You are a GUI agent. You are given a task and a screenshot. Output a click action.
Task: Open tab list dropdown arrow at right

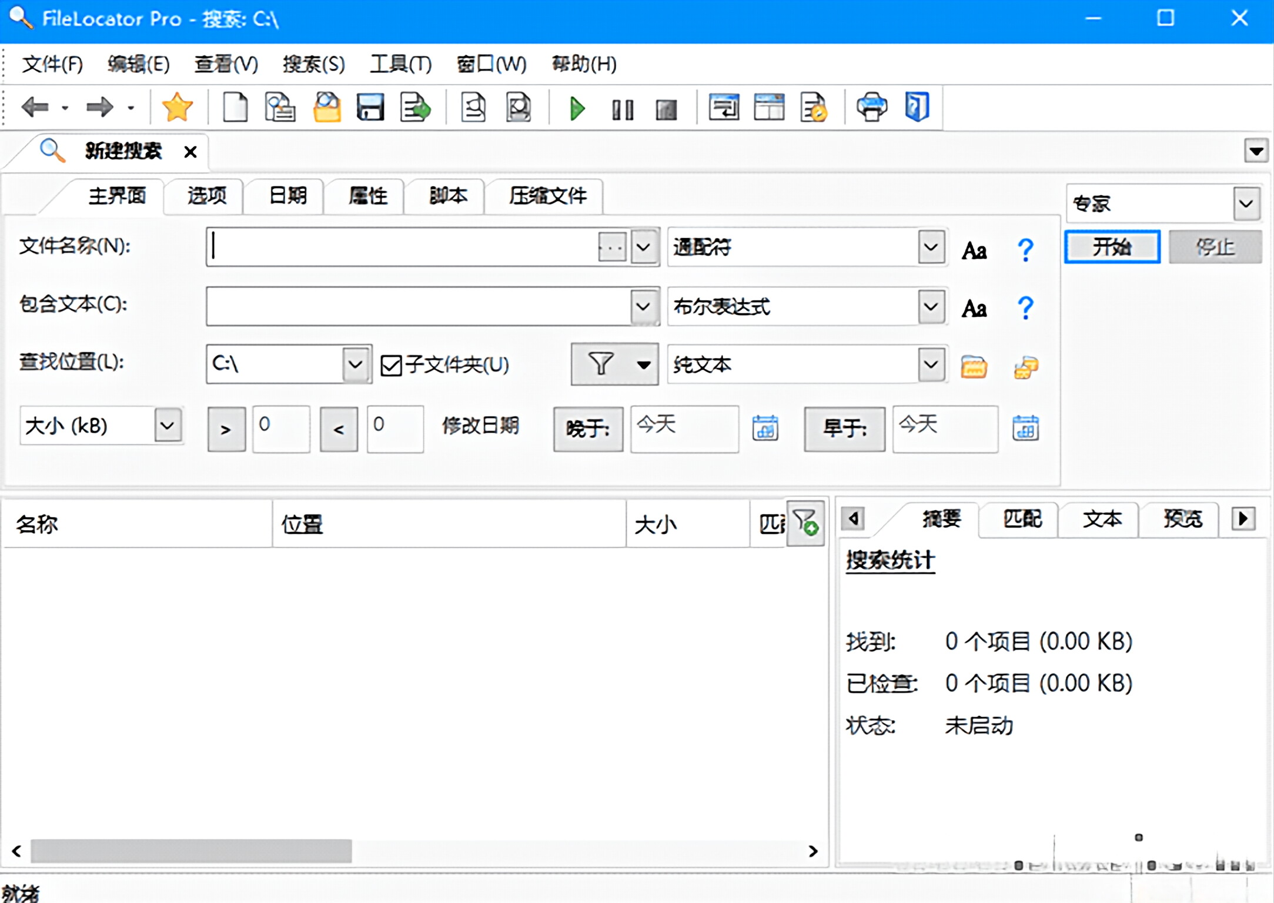tap(1256, 151)
